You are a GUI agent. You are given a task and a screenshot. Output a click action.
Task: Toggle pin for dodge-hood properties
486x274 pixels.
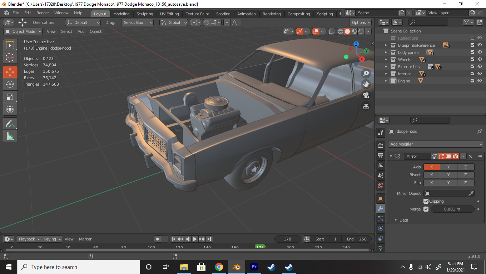click(480, 131)
